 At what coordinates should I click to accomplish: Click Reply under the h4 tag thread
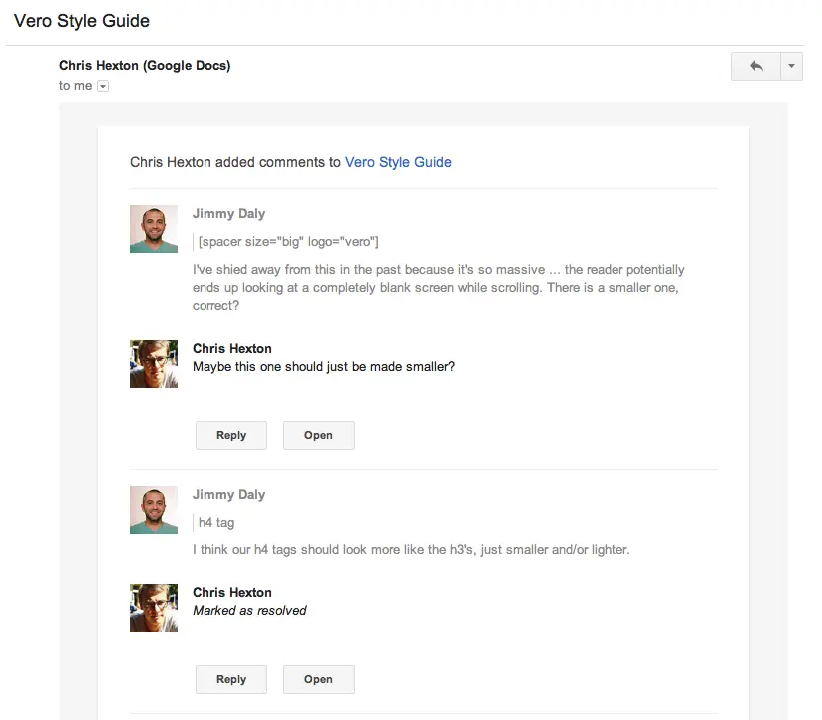[x=230, y=679]
